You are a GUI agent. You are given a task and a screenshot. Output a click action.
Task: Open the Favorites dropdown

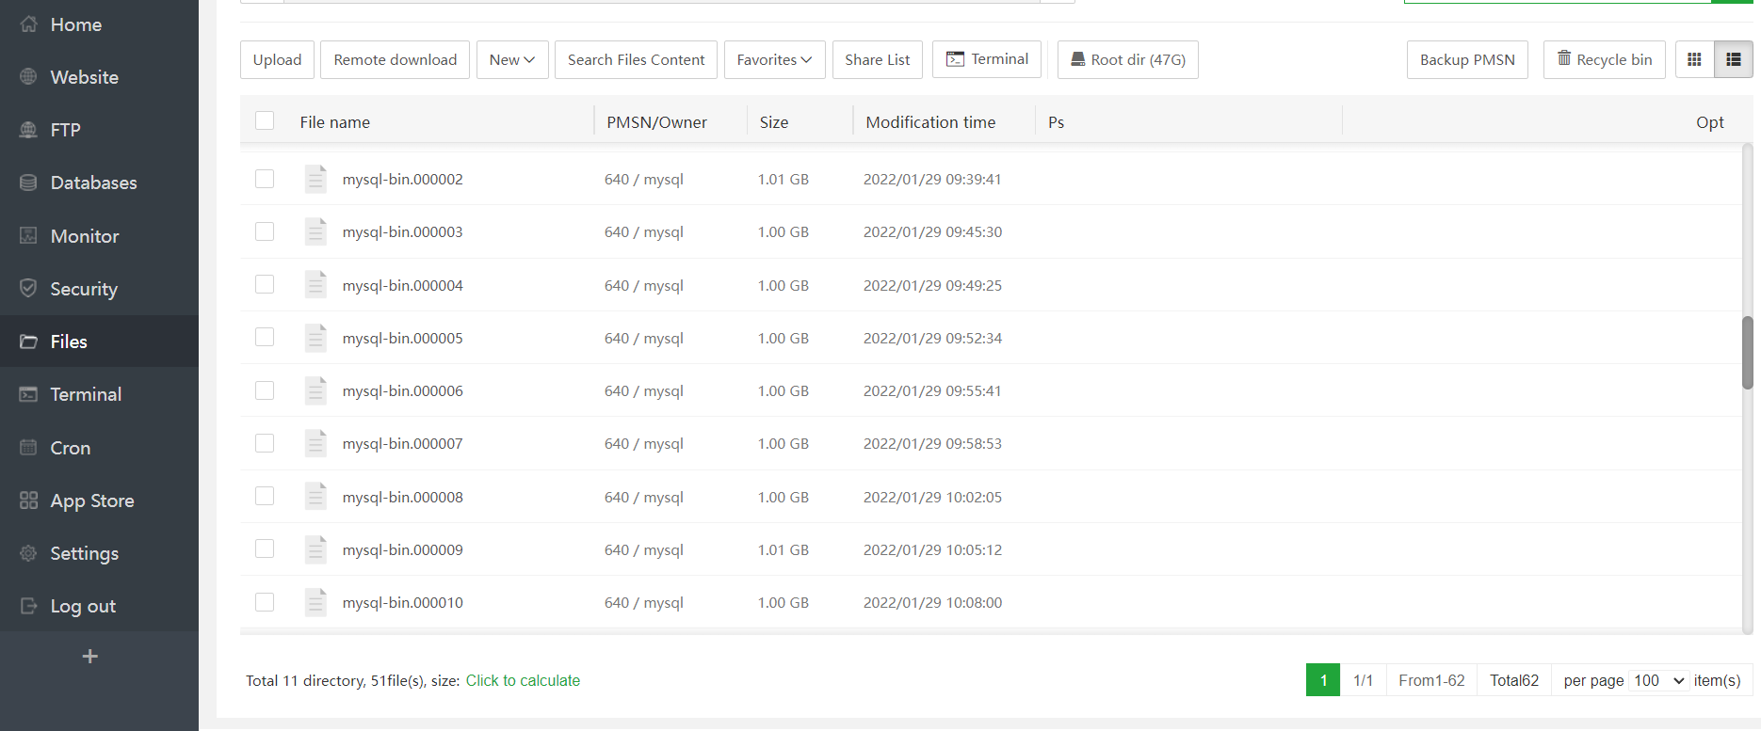pyautogui.click(x=774, y=60)
